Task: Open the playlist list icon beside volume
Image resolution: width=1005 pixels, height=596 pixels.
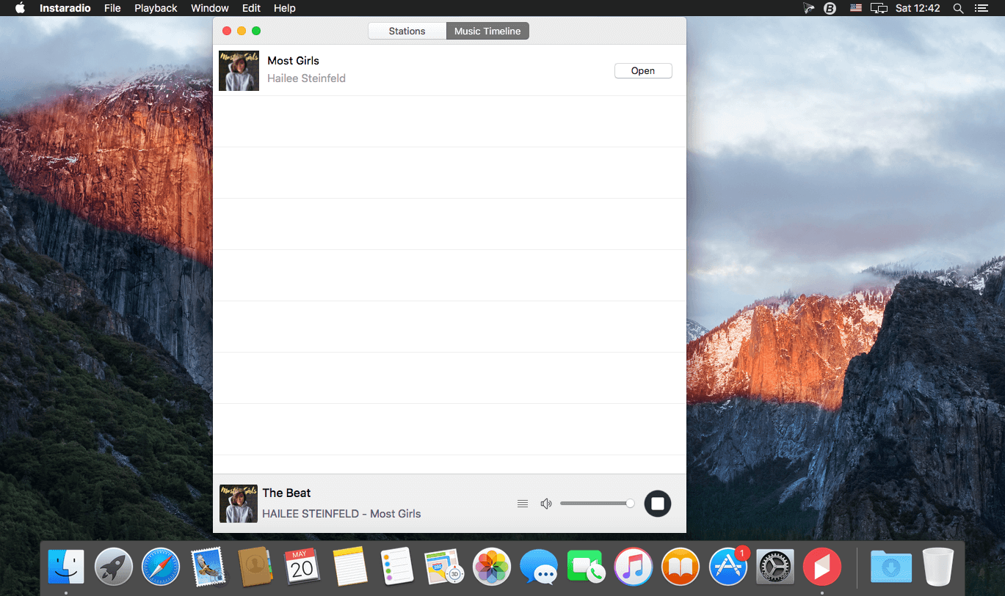Action: pyautogui.click(x=523, y=504)
